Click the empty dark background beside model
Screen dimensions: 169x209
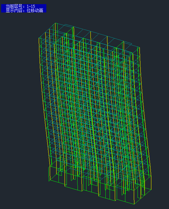click(x=20, y=107)
